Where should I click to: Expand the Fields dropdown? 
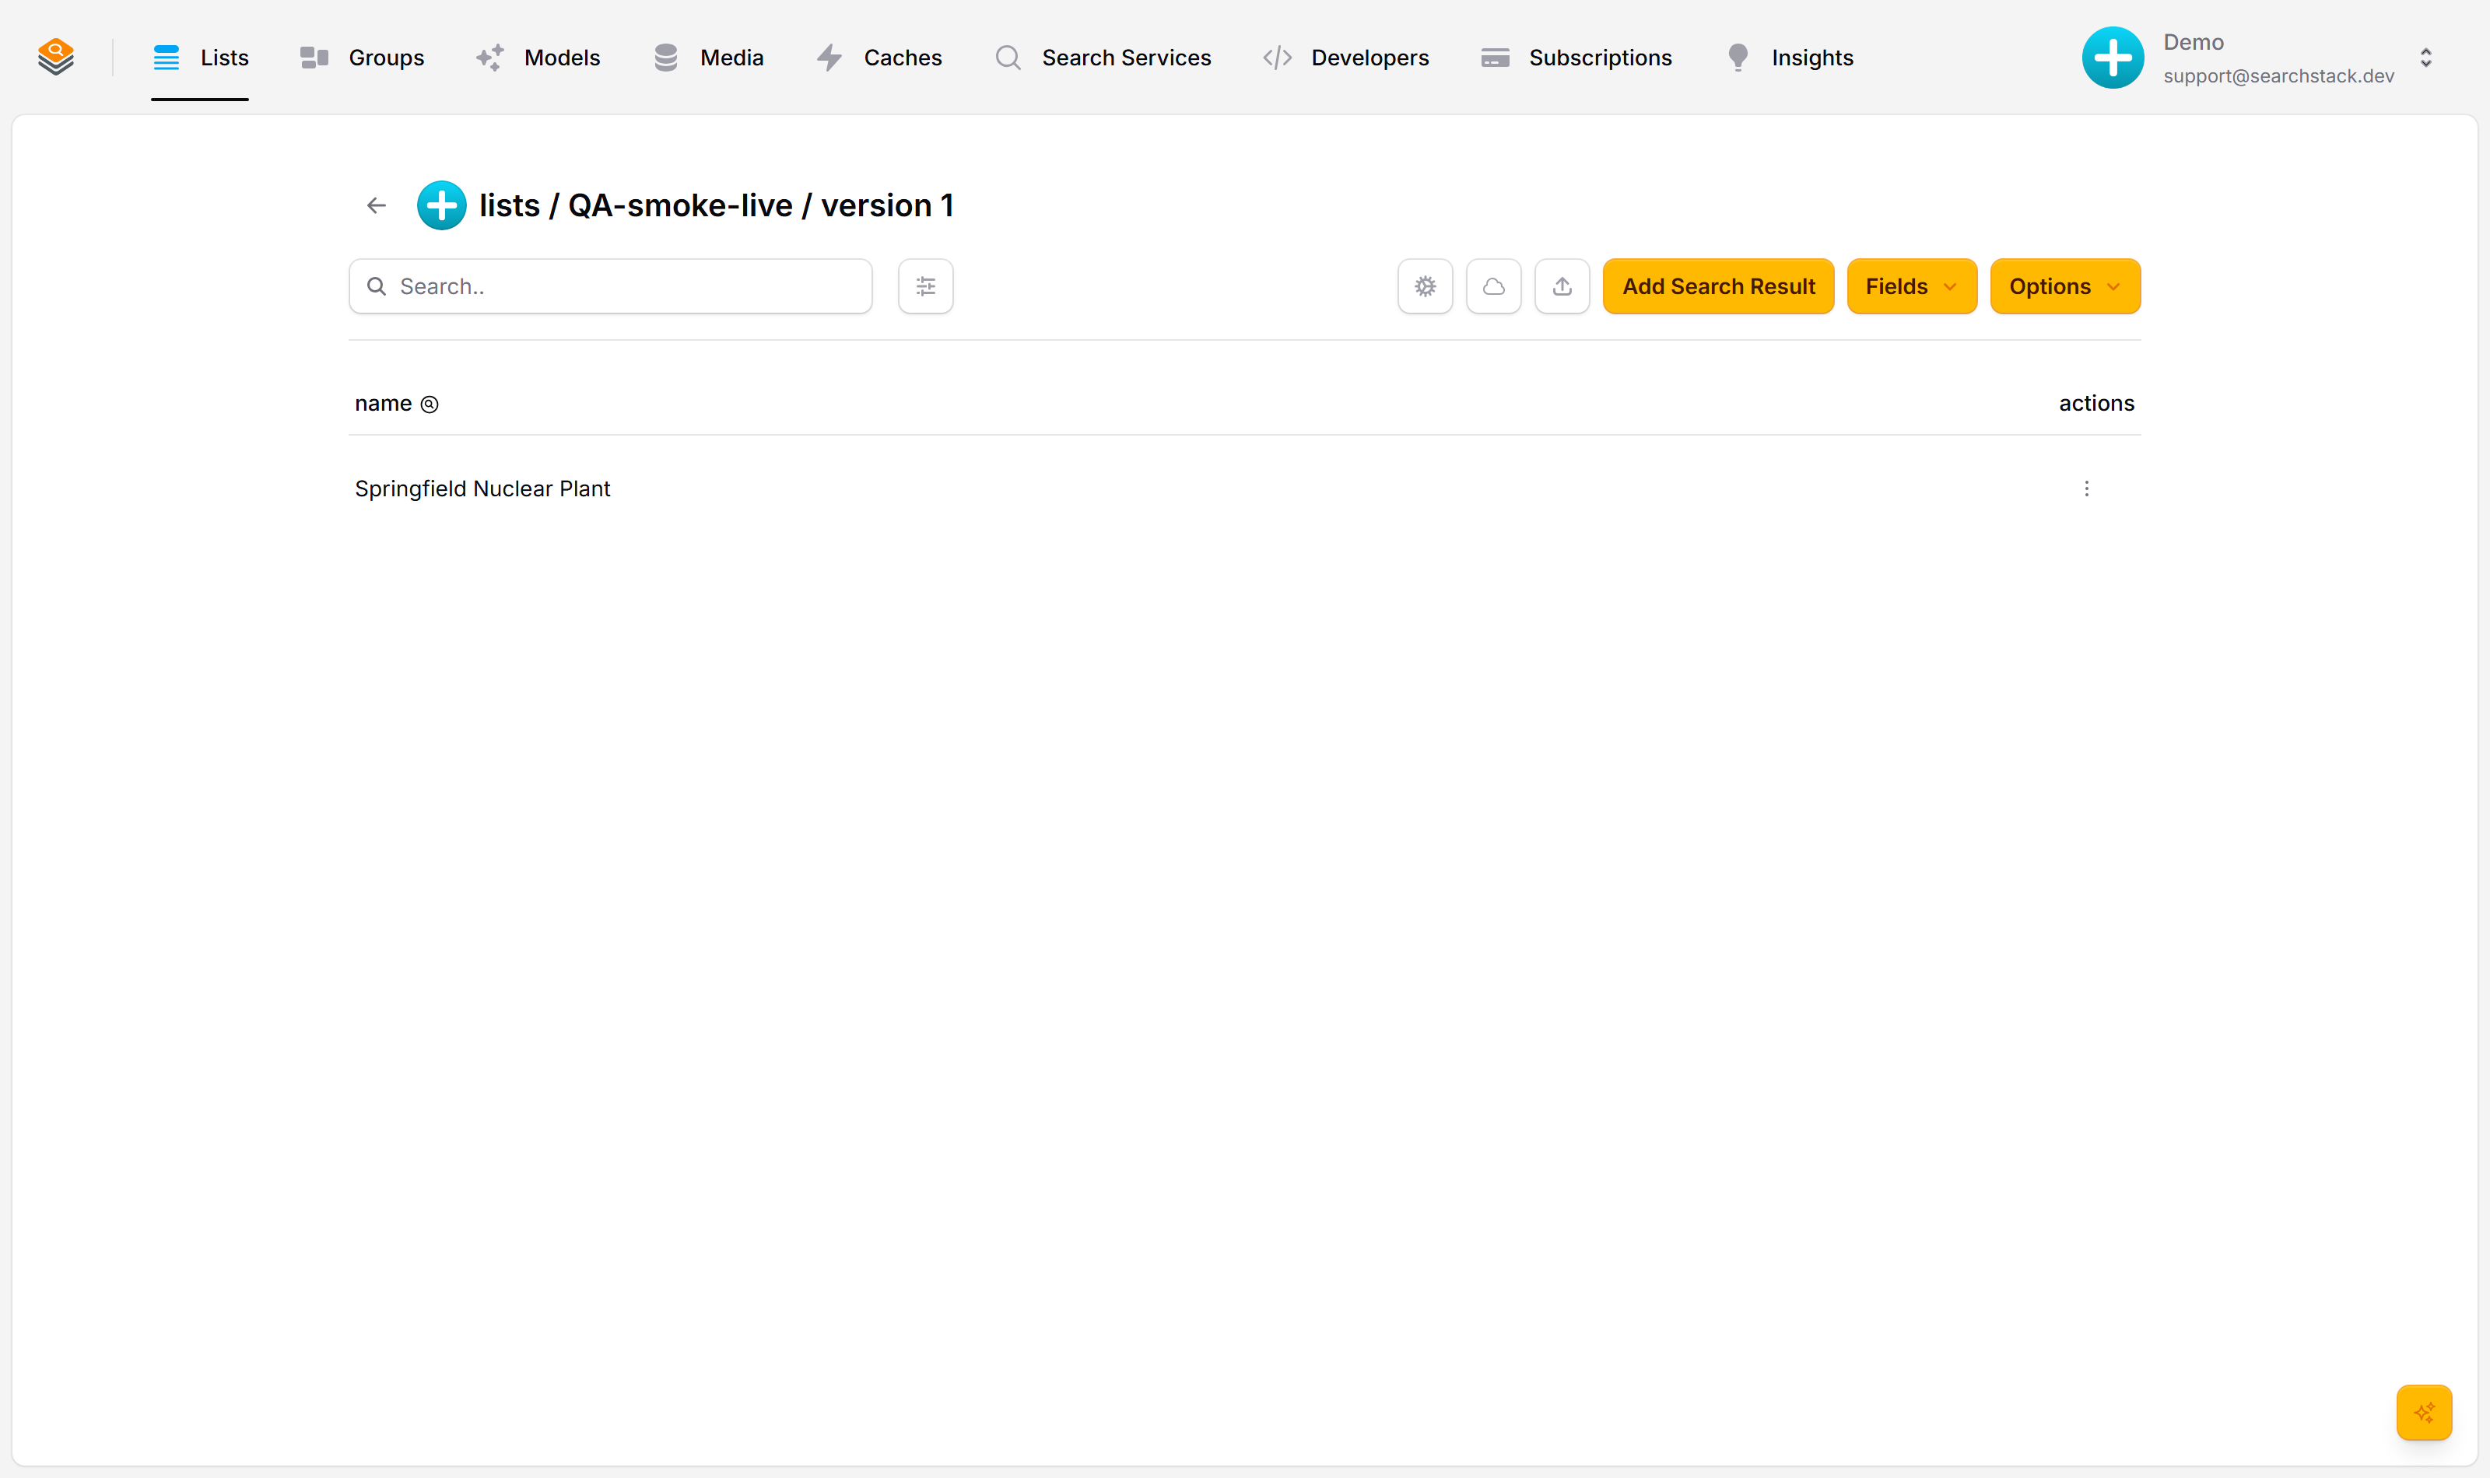(x=1911, y=287)
